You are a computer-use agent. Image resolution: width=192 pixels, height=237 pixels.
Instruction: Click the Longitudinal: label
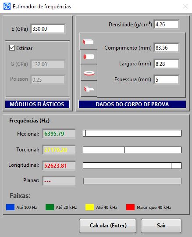[x=24, y=165]
